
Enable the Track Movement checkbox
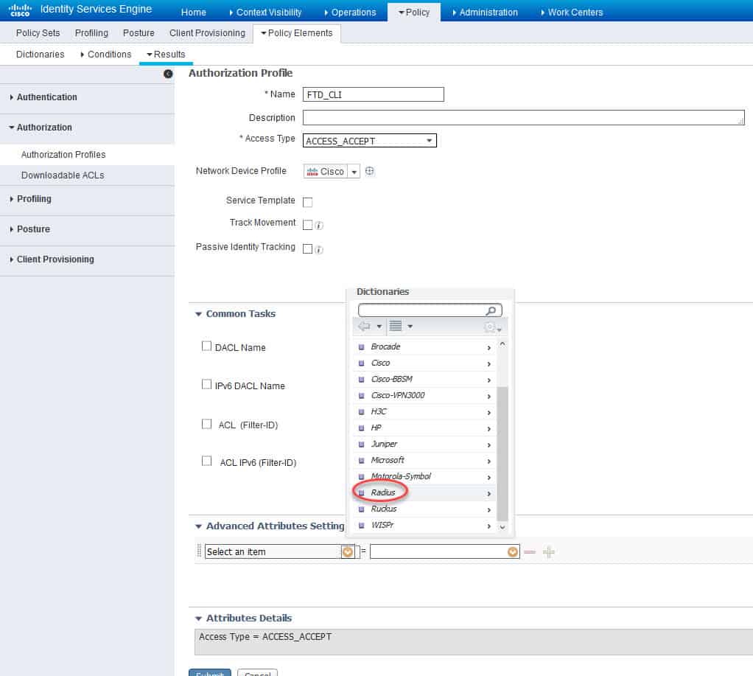point(308,225)
